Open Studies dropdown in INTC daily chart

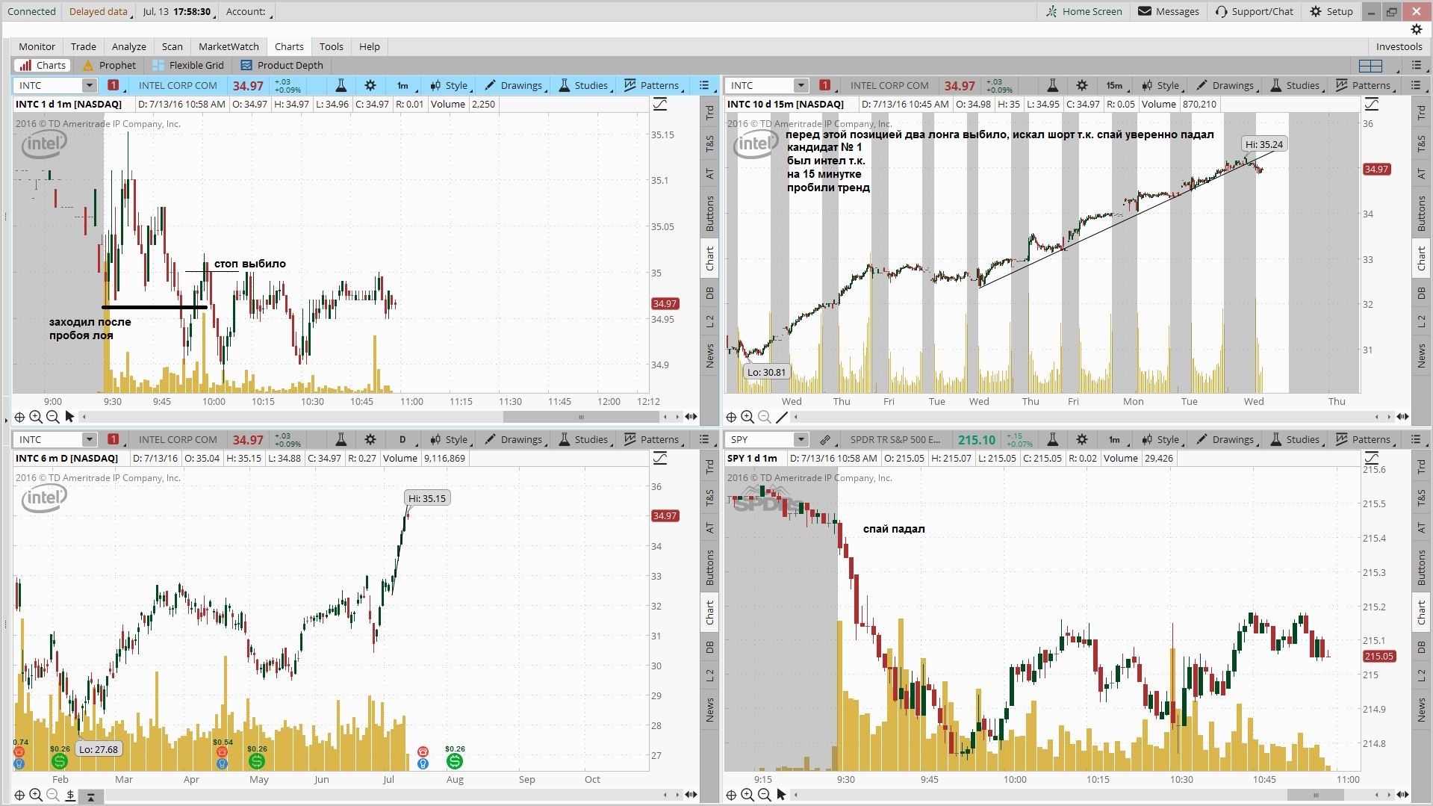pos(585,439)
